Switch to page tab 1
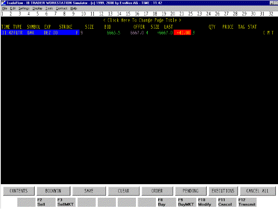278x209 pixels. (2, 14)
